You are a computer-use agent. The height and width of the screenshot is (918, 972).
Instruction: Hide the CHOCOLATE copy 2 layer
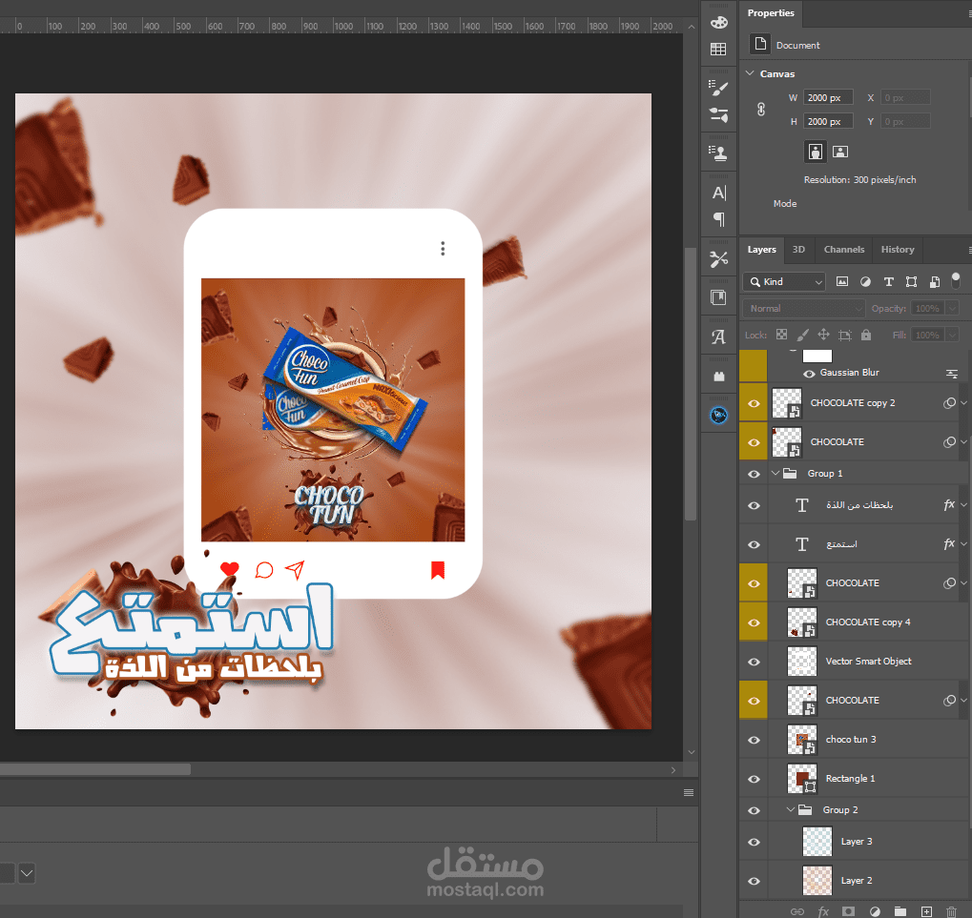[x=754, y=403]
